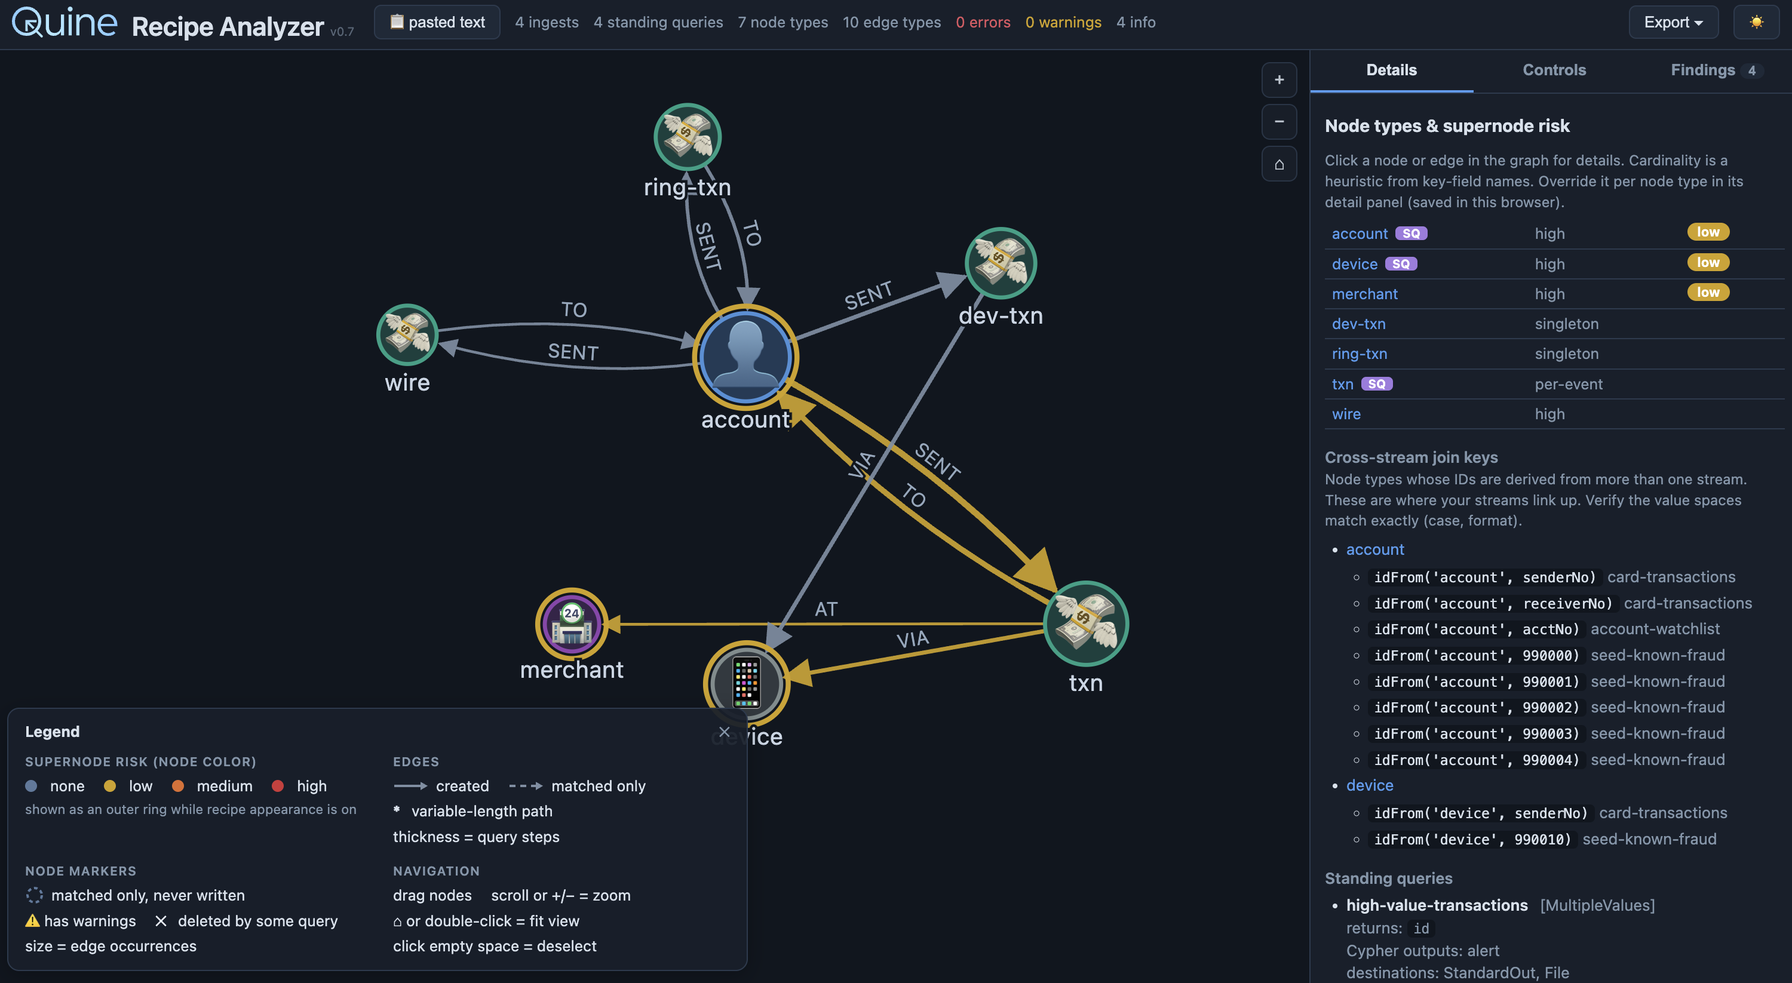Click idFrom('account', senderNo) entry

click(x=1484, y=577)
